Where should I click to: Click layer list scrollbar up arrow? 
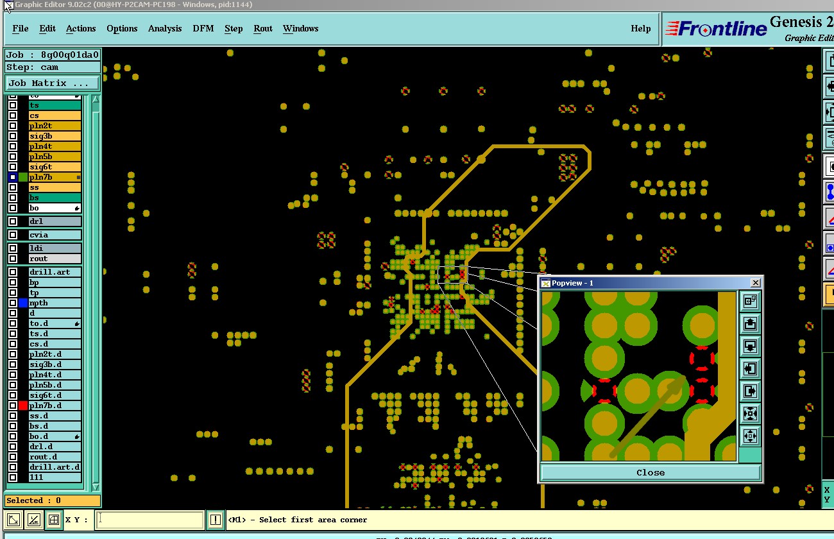tap(96, 99)
